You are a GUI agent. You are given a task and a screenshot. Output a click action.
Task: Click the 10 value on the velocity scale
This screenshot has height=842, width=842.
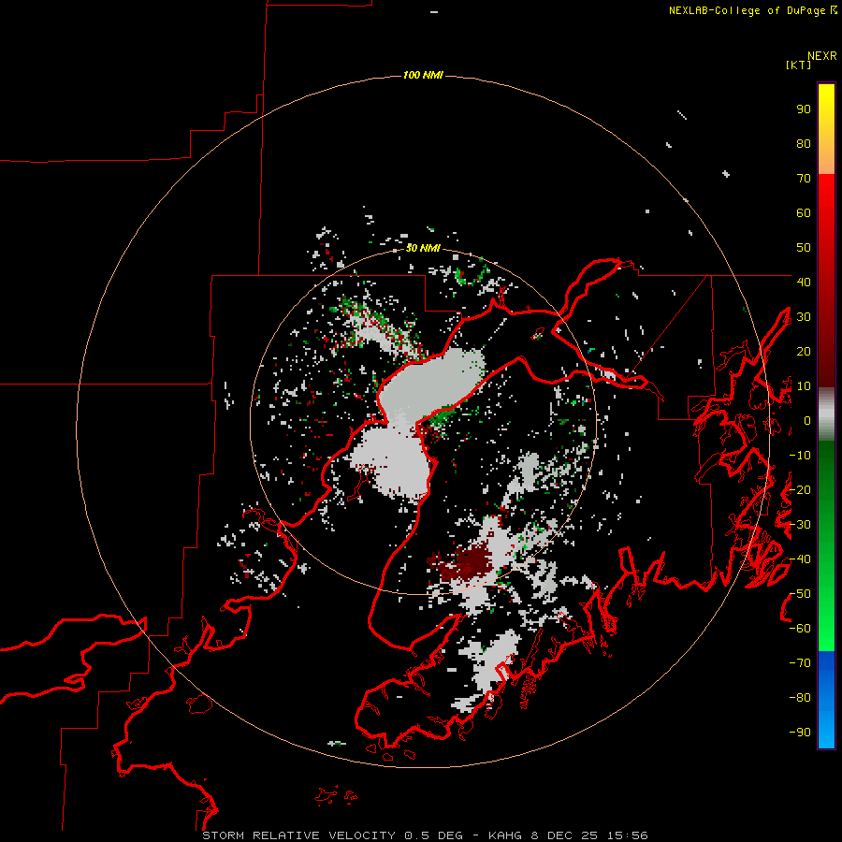(804, 386)
